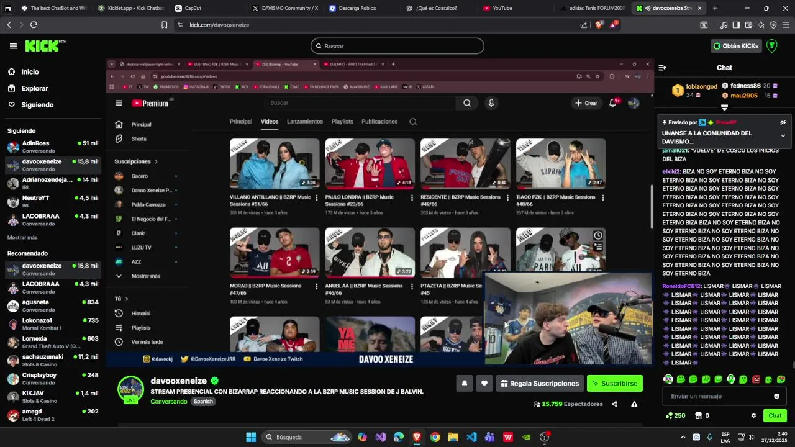Open KIKJAV recommended channel
795x447 pixels.
[x=53, y=397]
